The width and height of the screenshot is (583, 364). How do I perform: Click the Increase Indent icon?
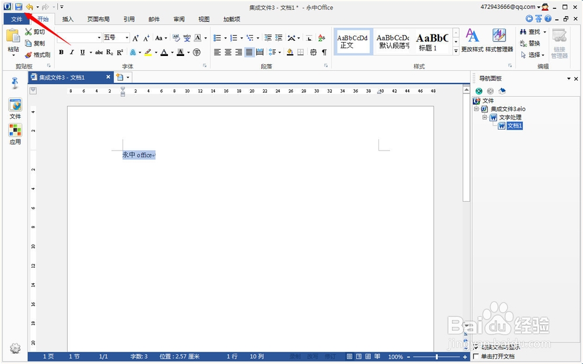point(279,37)
